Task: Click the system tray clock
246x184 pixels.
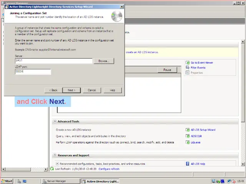Action: pos(240,181)
